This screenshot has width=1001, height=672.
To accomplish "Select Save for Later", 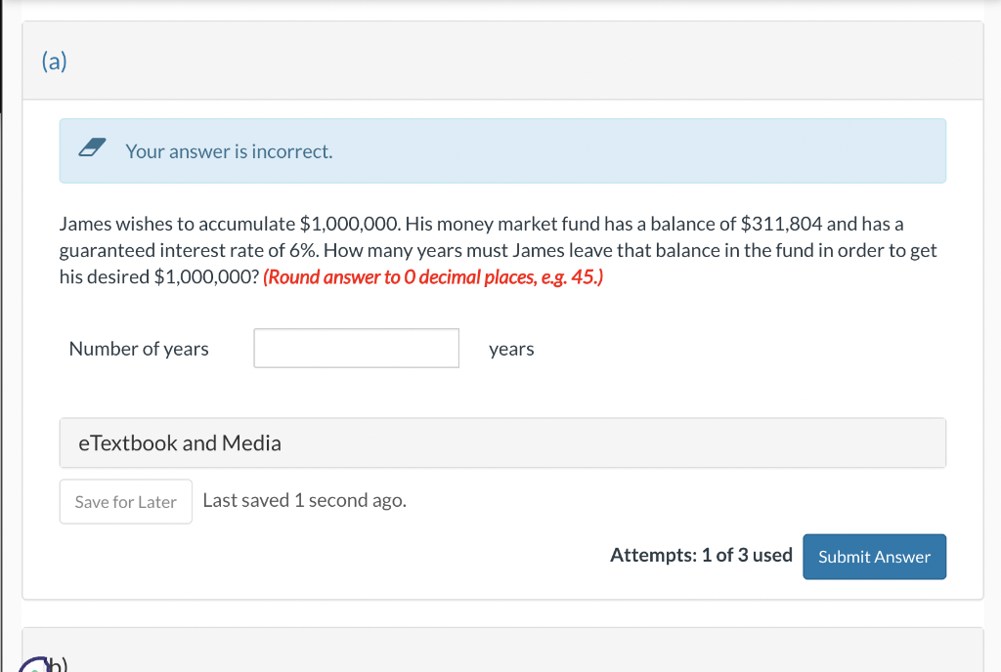I will (125, 501).
